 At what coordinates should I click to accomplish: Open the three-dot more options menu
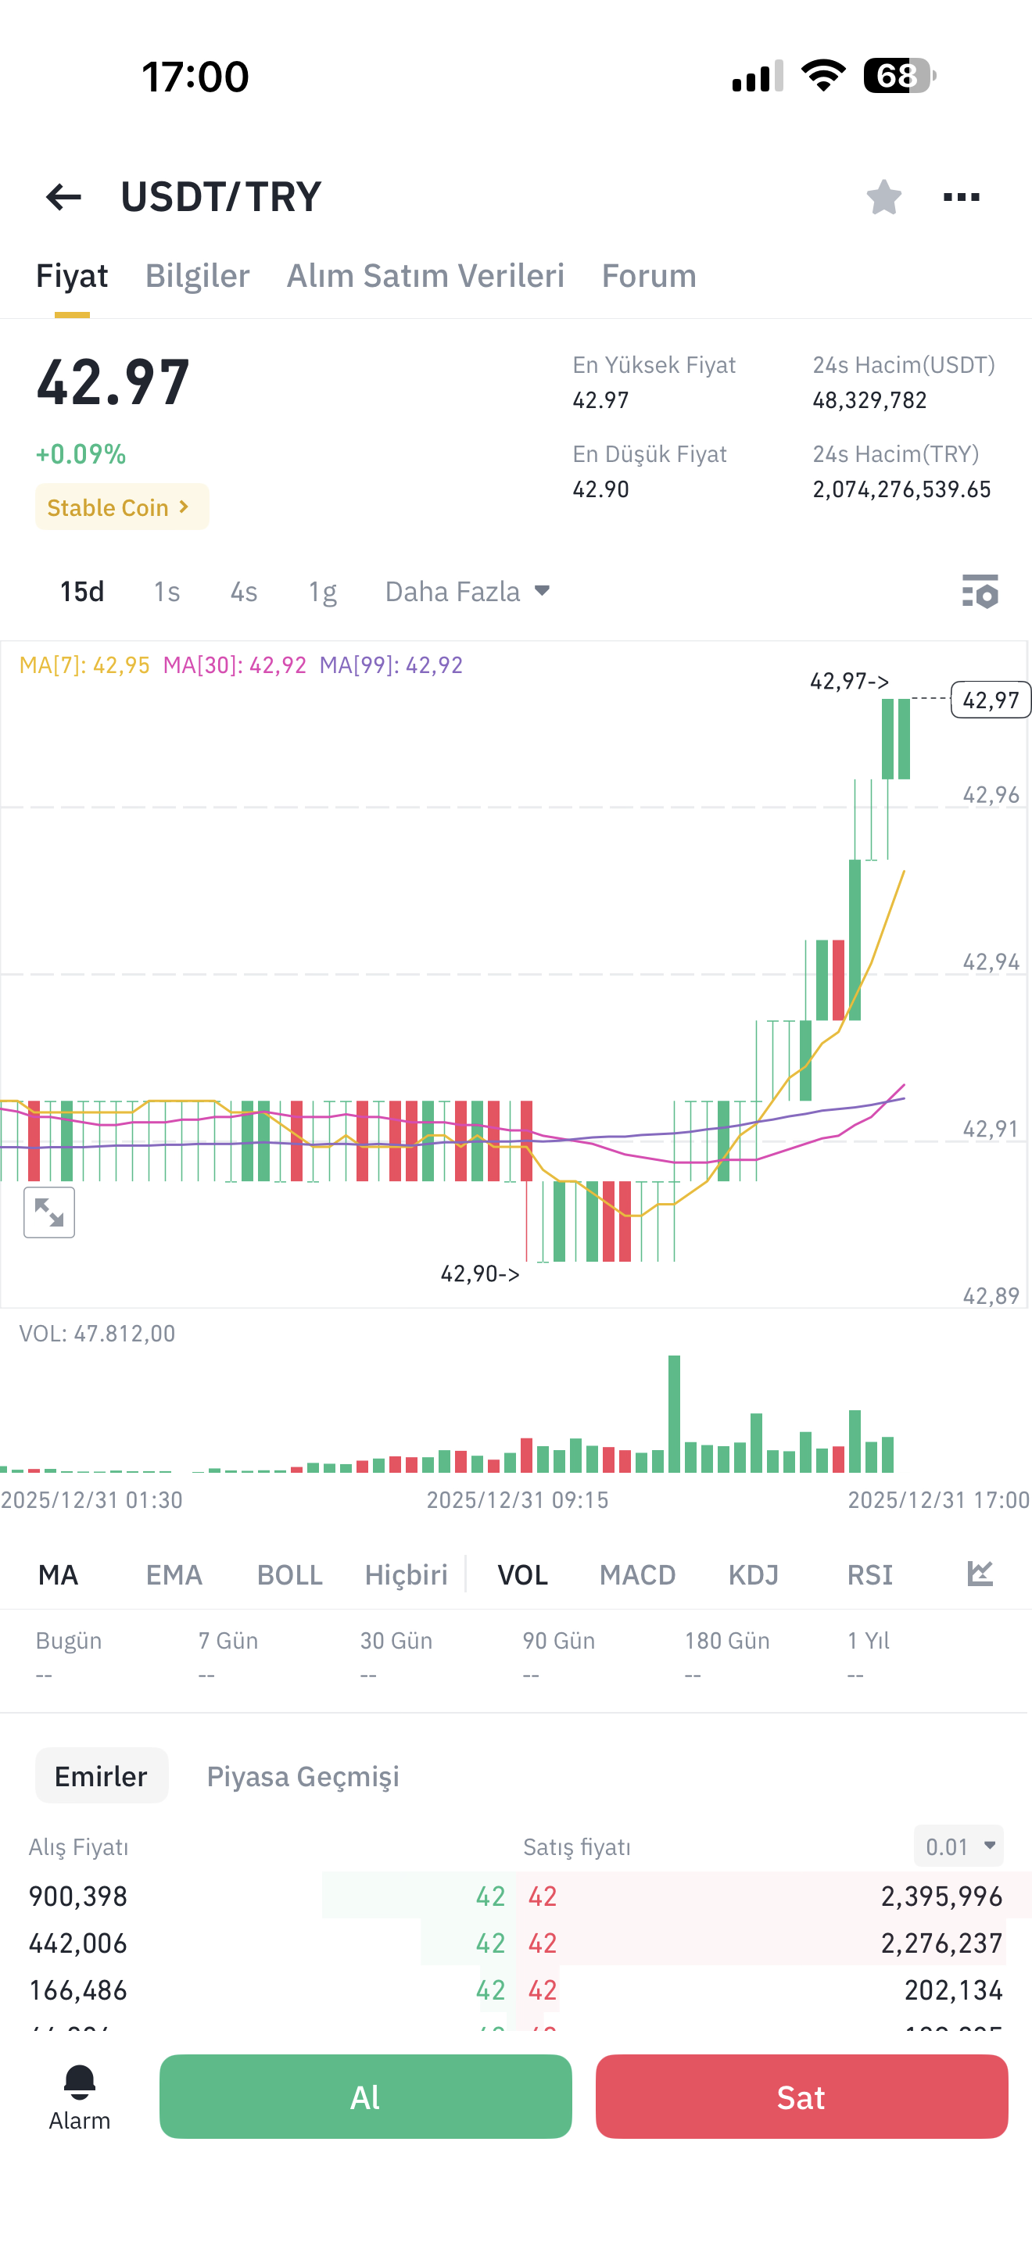[x=962, y=197]
